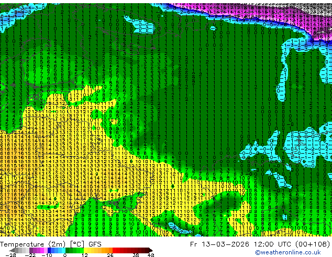Click the "Fr 13-03-2026 12:00 UTC (00+108)" timestamp

point(260,244)
